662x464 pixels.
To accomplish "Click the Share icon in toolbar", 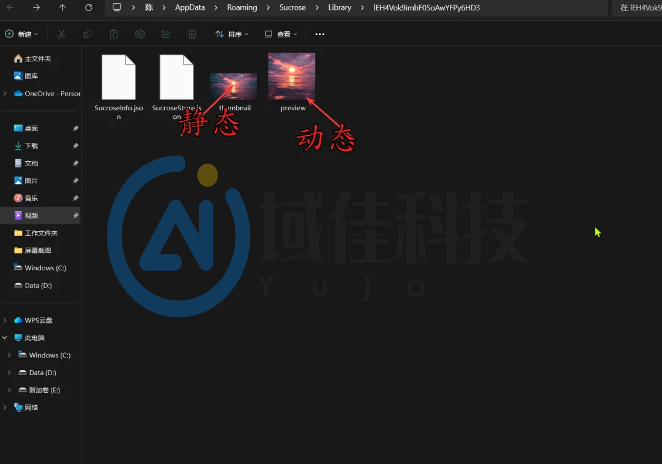I will click(x=166, y=34).
